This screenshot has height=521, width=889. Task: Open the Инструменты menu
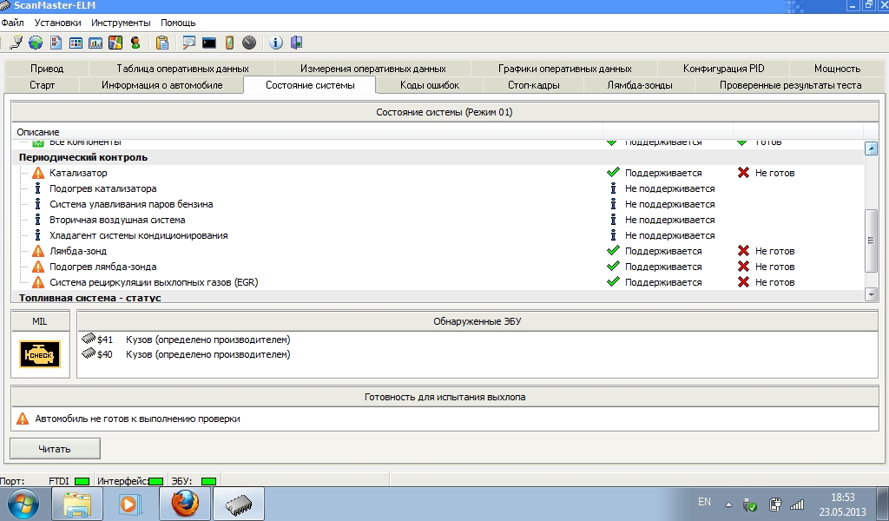coord(121,23)
